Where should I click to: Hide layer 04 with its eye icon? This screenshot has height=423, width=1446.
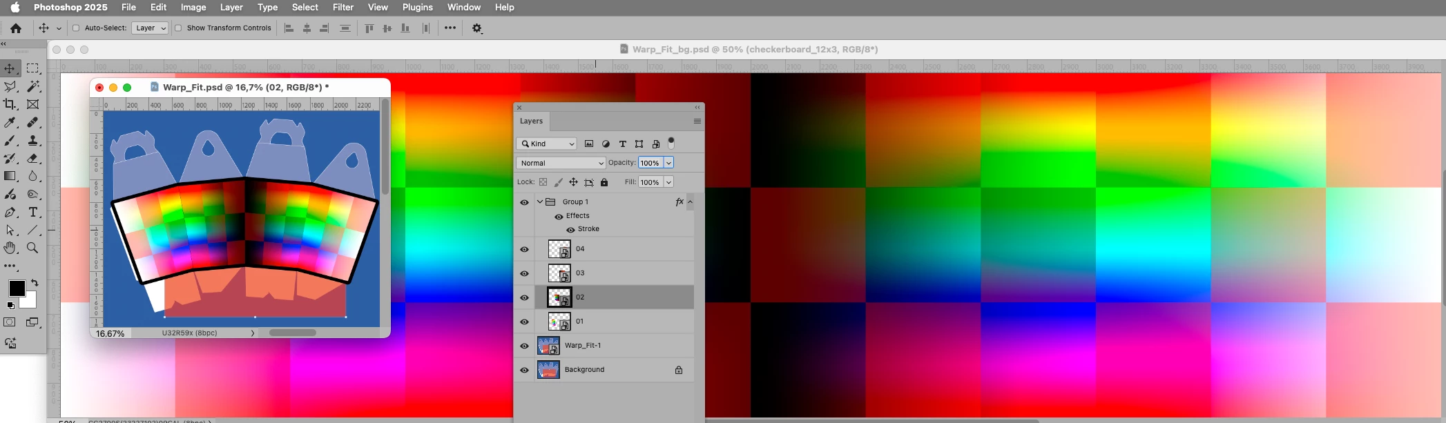[x=524, y=249]
